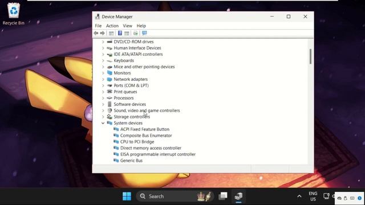Select Composite Bus Enumerator device

pyautogui.click(x=146, y=136)
